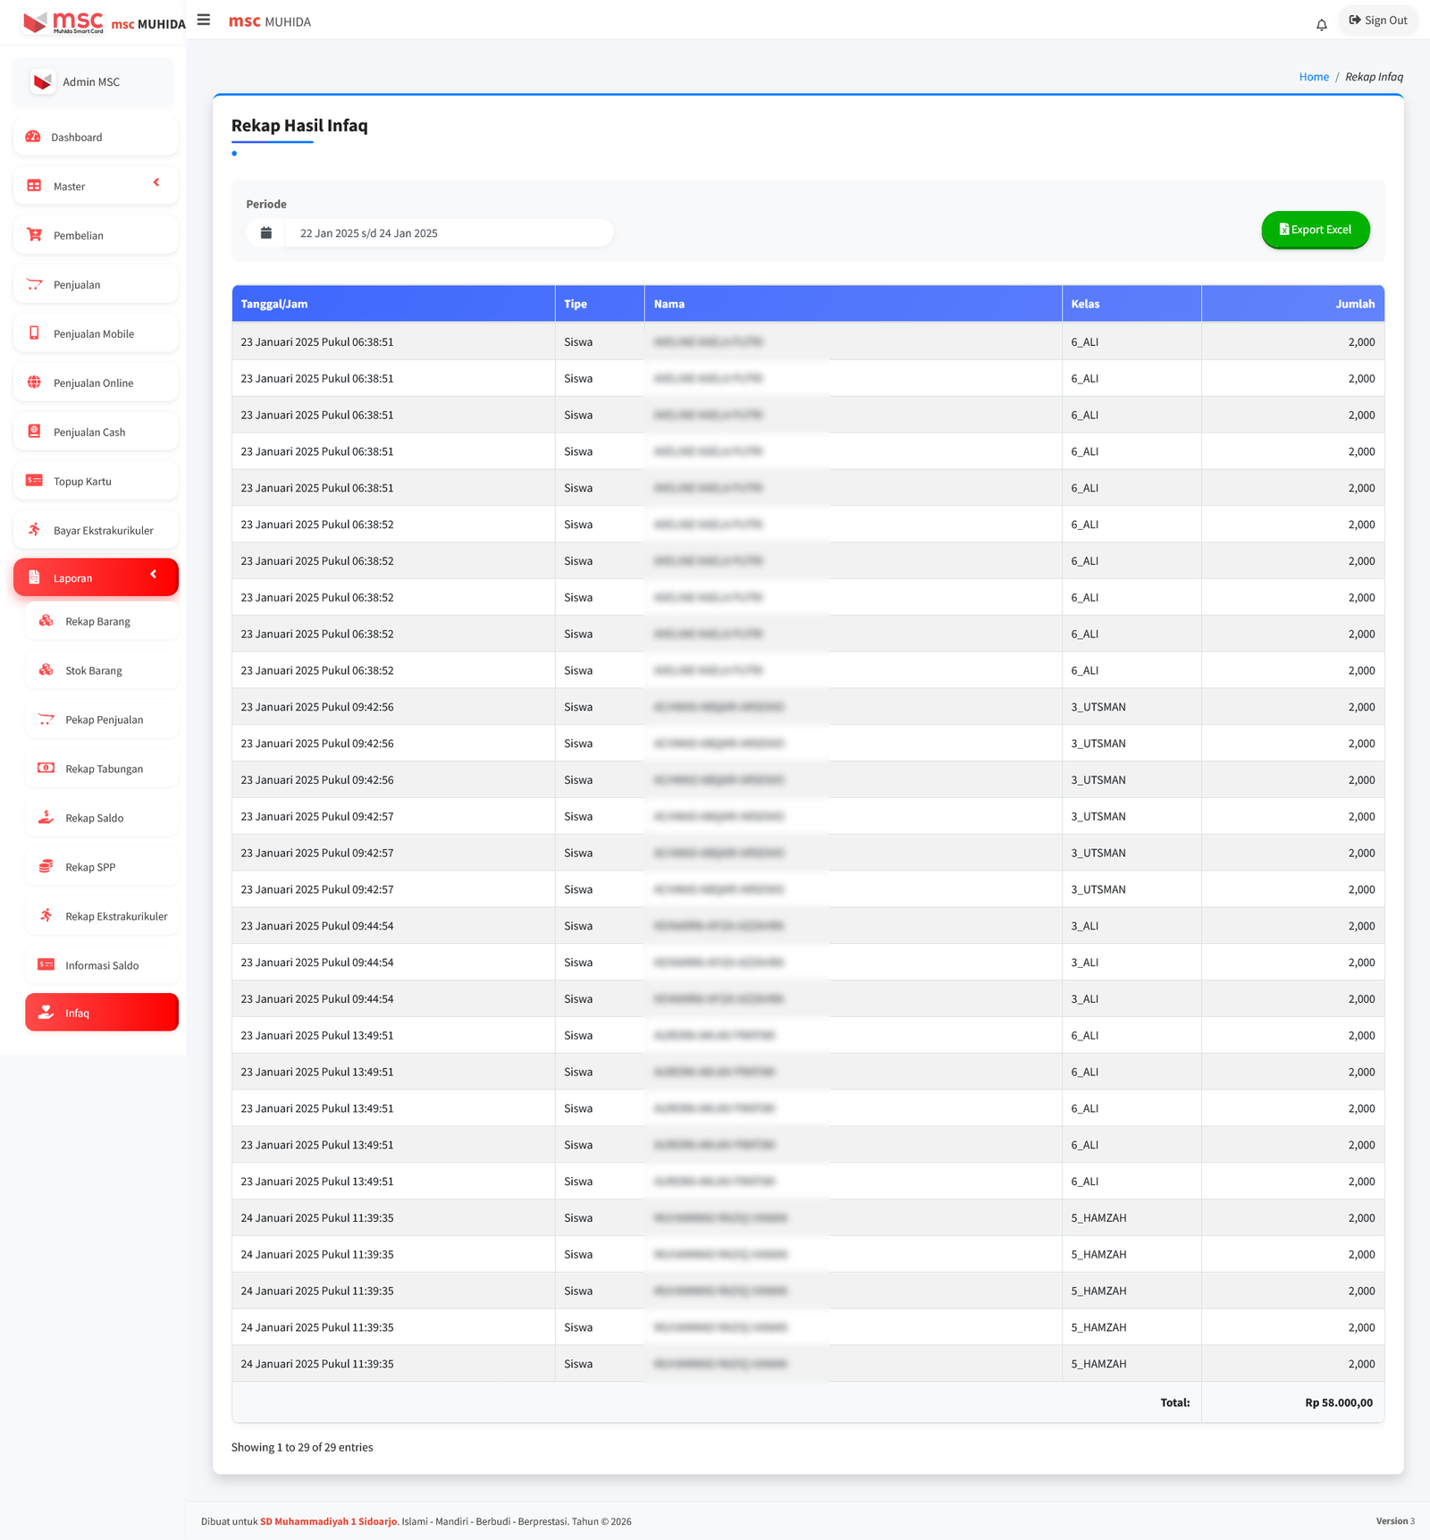Click the Pembelian cart icon
The height and width of the screenshot is (1540, 1430).
(34, 235)
